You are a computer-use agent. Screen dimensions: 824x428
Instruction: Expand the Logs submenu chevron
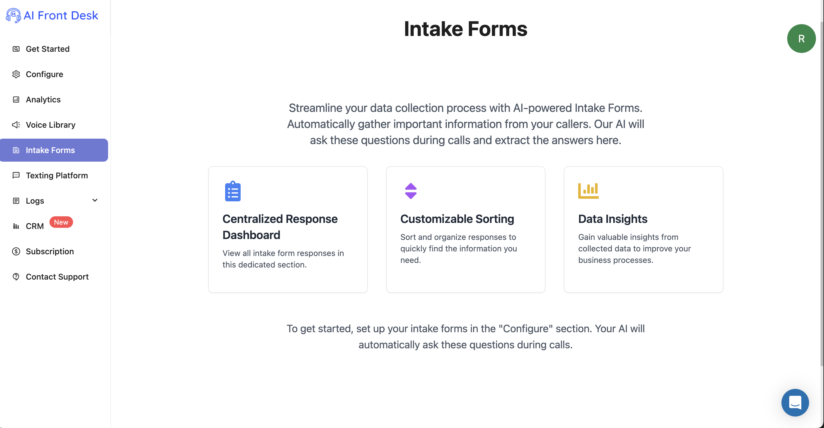(95, 200)
